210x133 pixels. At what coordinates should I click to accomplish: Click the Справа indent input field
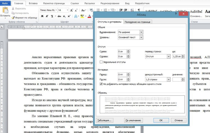tap(122, 56)
